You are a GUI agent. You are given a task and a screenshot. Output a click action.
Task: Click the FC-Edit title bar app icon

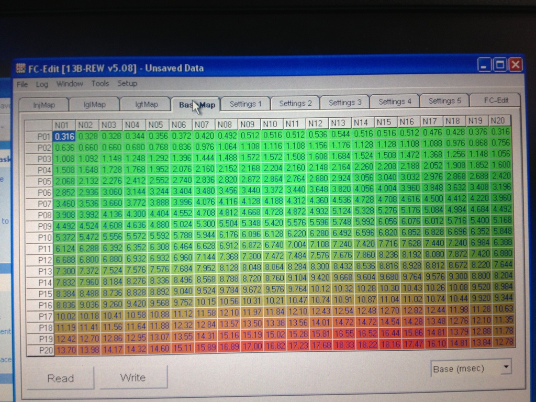pos(20,69)
